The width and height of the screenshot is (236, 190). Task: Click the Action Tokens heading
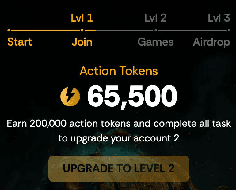coord(119,71)
